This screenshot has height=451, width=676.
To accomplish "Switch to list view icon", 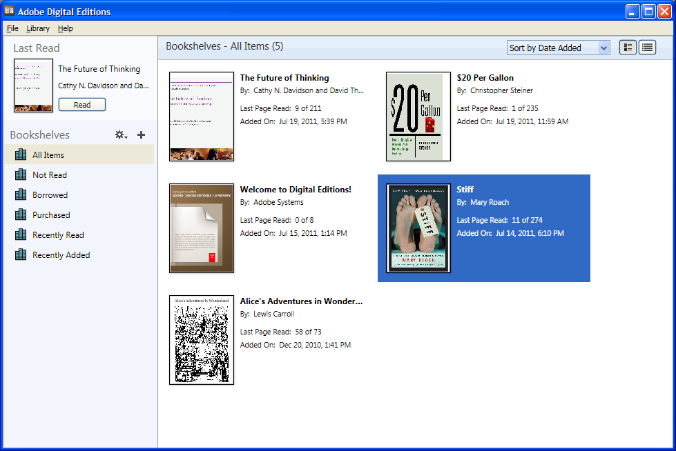I will point(647,48).
